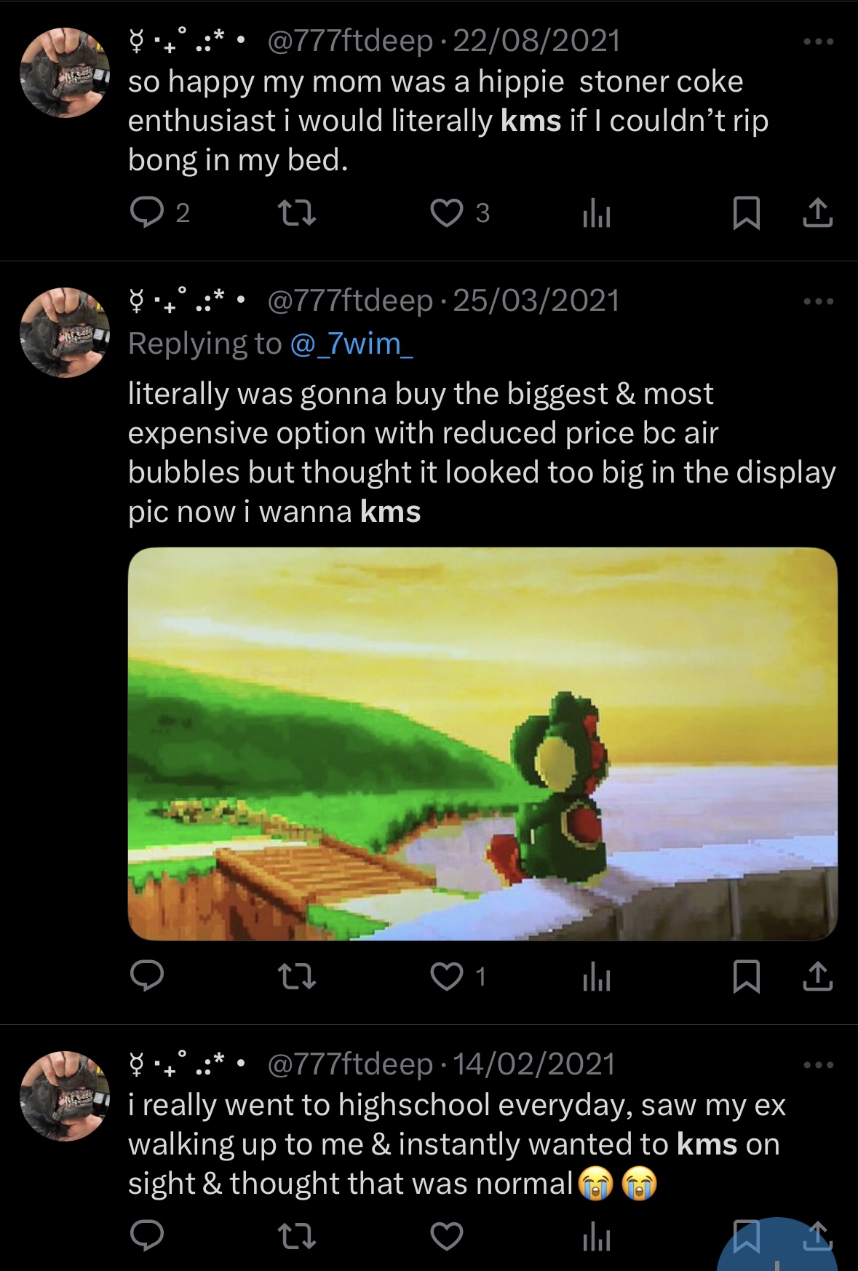The height and width of the screenshot is (1271, 858).
Task: Open more options for 25/03/2021 tweet
Action: [819, 301]
